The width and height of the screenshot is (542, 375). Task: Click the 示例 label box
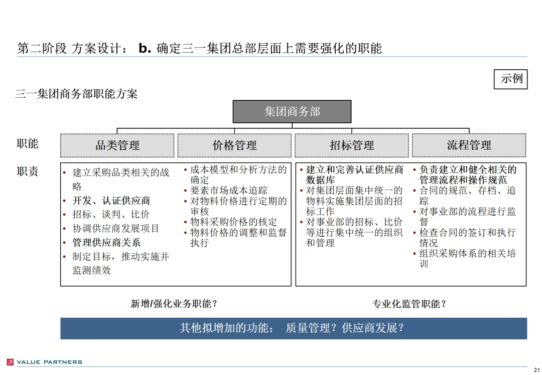510,79
